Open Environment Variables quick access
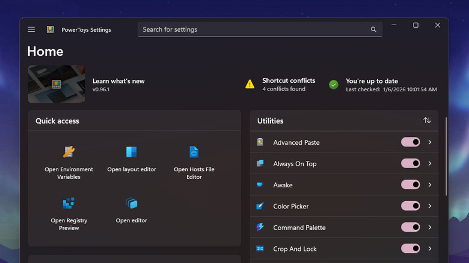This screenshot has width=469, height=263. pos(69,173)
